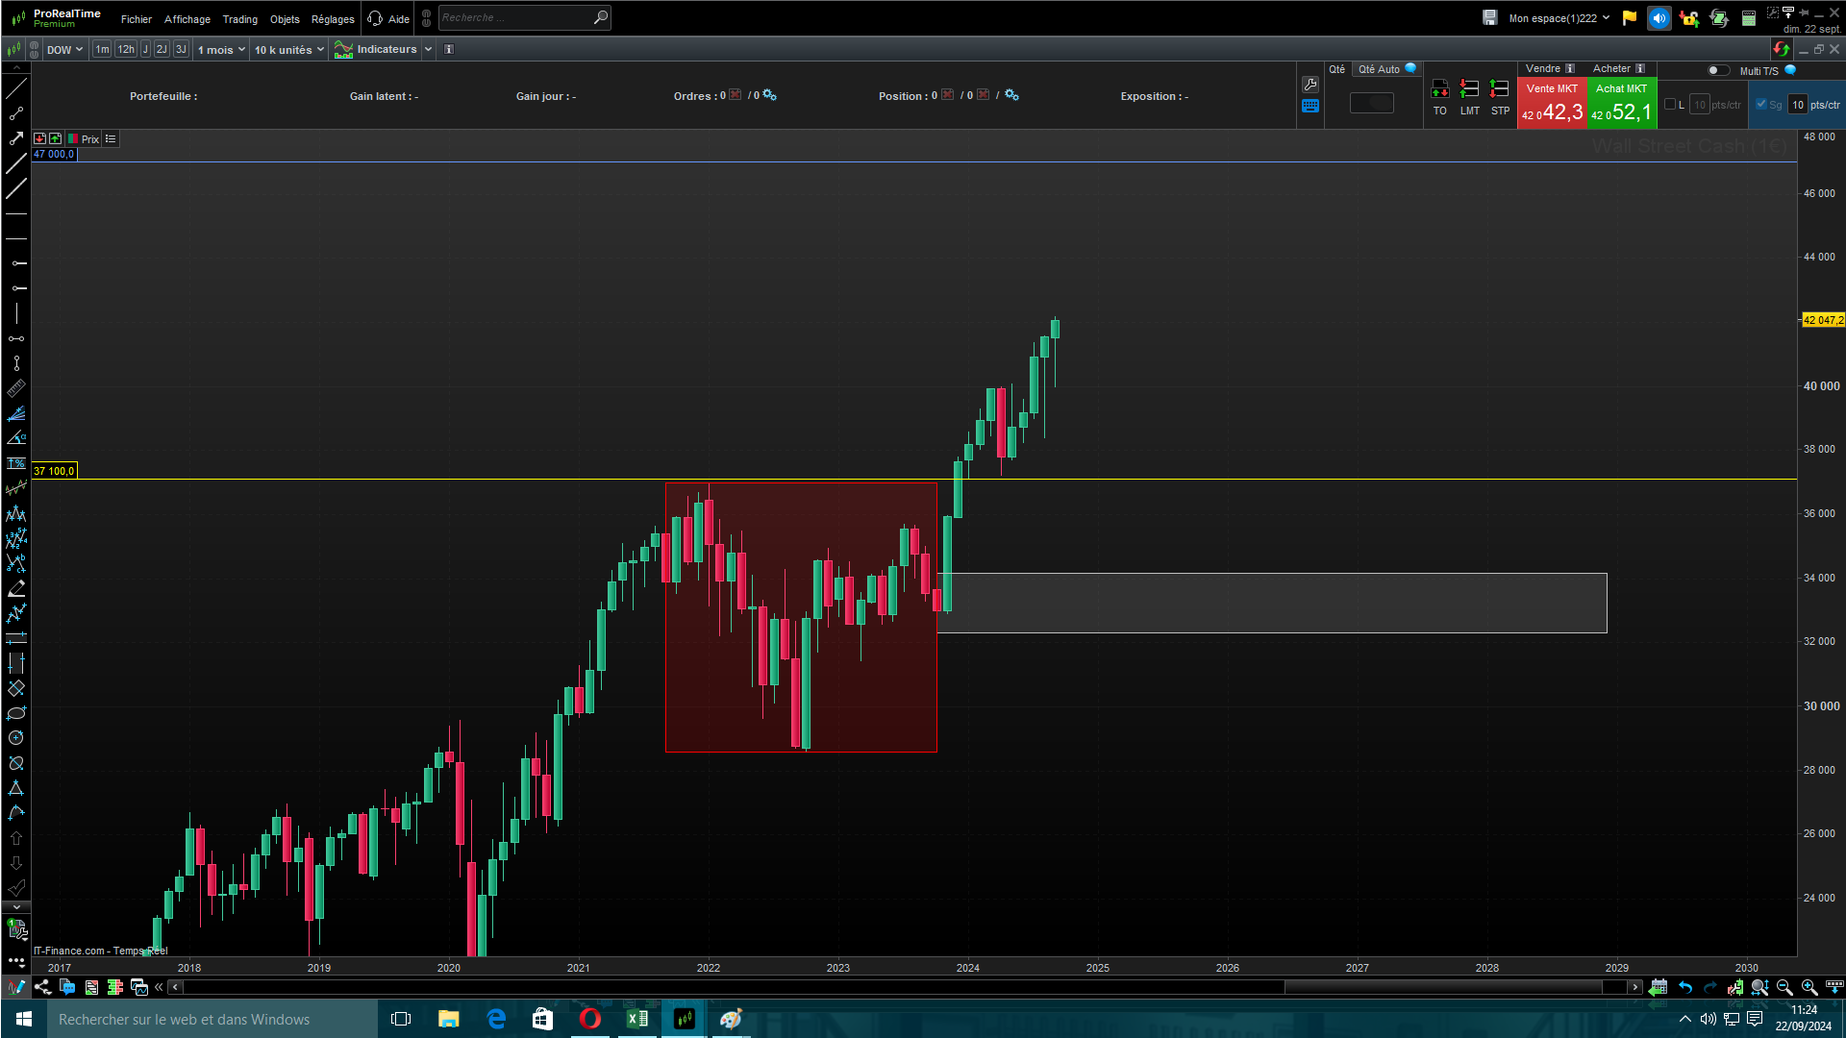Click the STP stop order icon
Image resolution: width=1846 pixels, height=1038 pixels.
[1499, 89]
